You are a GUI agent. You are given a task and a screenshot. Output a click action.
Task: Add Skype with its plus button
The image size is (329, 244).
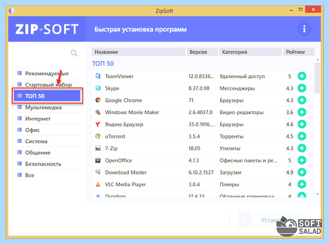point(302,88)
